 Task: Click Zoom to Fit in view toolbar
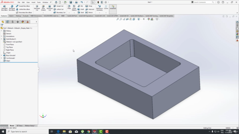click(x=118, y=19)
